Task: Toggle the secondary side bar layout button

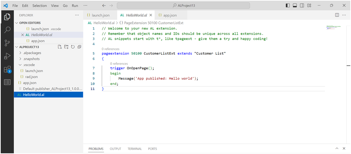Action: pyautogui.click(x=301, y=6)
